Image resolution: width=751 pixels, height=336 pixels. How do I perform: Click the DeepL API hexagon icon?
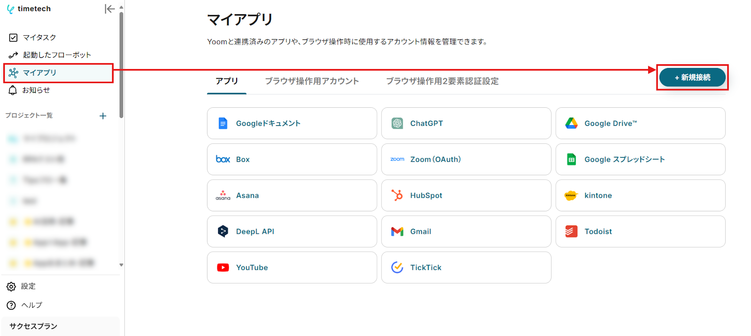pyautogui.click(x=223, y=231)
